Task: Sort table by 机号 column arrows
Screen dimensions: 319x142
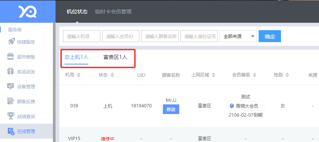Action: coord(79,75)
